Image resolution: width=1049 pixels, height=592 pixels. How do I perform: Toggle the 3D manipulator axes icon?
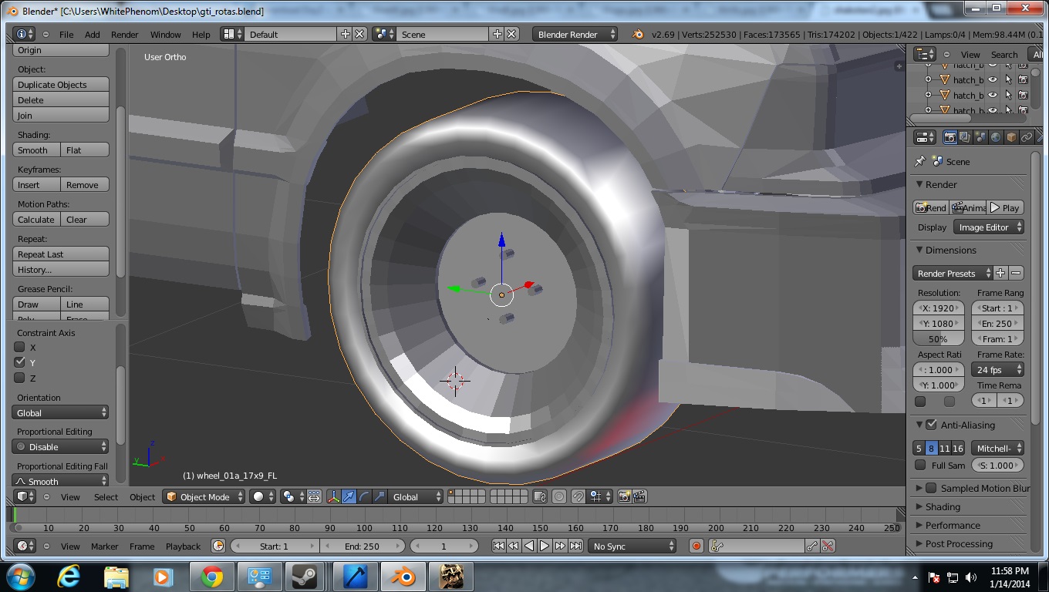[334, 496]
